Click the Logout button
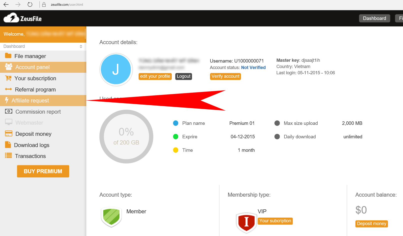Viewport: 403px width, 236px height. point(184,76)
